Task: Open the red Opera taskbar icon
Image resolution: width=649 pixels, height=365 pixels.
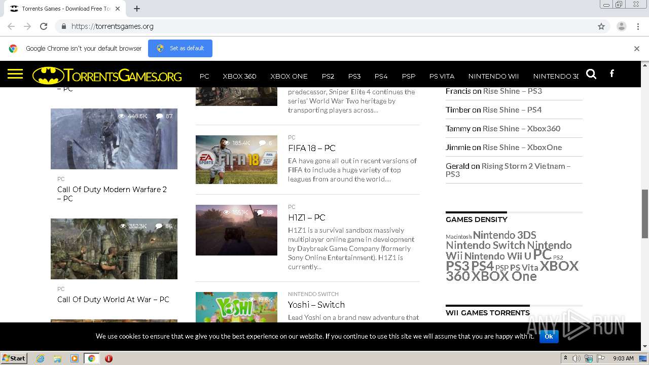Action: (109, 358)
